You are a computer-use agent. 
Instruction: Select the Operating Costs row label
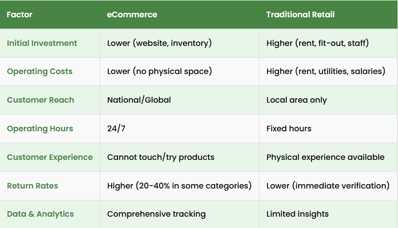point(40,72)
